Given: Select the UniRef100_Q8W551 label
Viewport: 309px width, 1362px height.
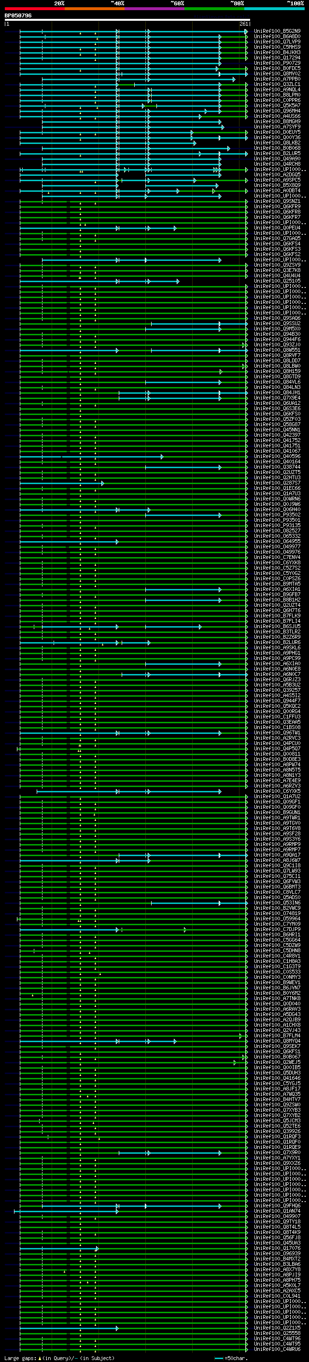Looking at the screenshot, I should click(277, 349).
